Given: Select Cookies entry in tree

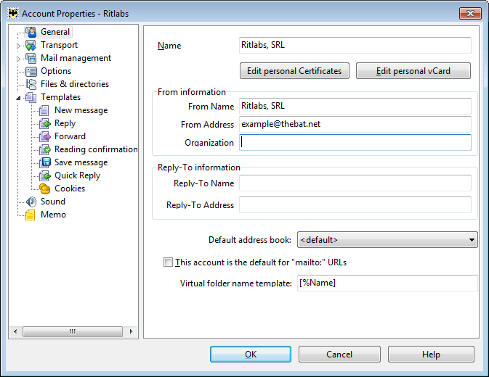Looking at the screenshot, I should click(70, 188).
